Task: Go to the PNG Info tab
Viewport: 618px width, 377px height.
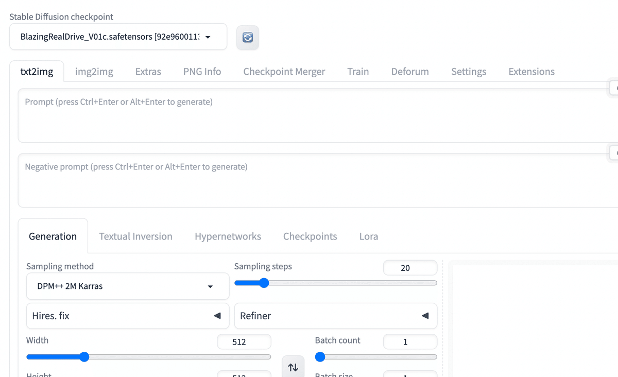Action: tap(202, 72)
